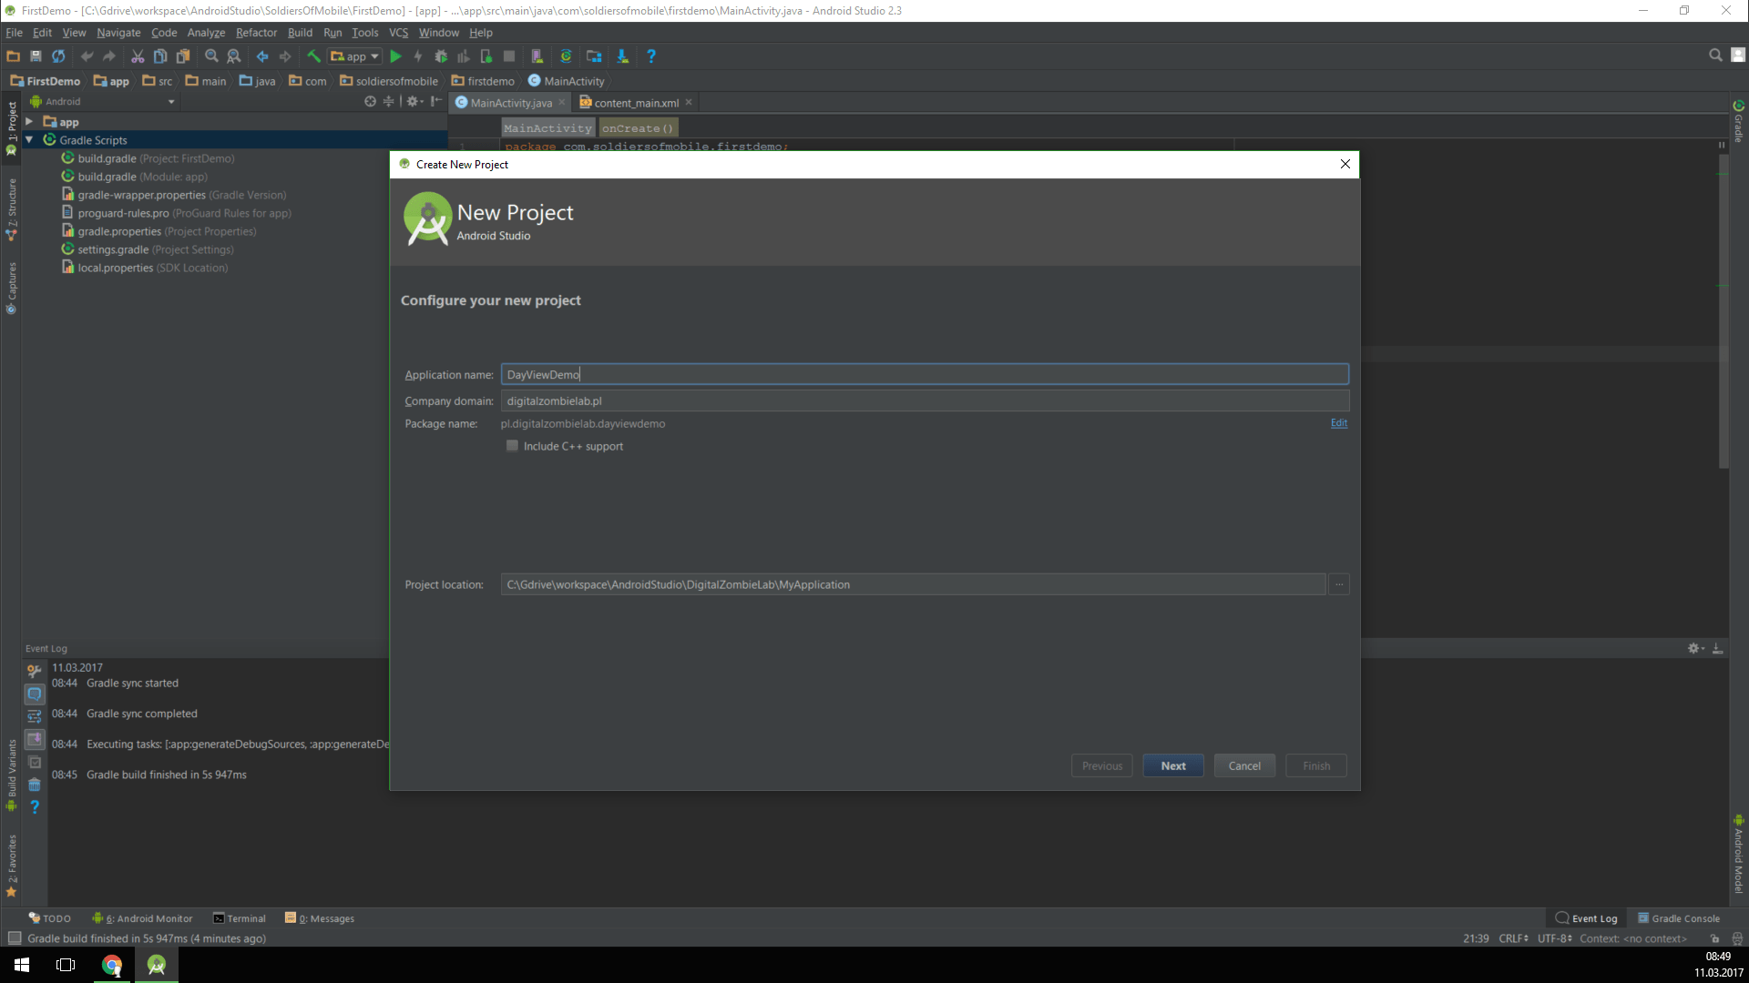This screenshot has width=1749, height=983.
Task: Open Event Log button in status bar
Action: pyautogui.click(x=1586, y=918)
